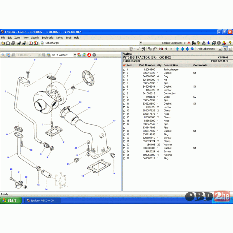Image resolution: width=233 pixels, height=233 pixels.
Task: Click the user profile people icon
Action: tap(224, 43)
